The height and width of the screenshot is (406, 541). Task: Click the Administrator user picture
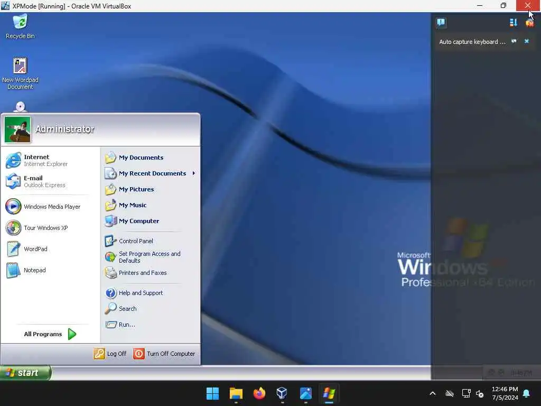click(x=17, y=130)
